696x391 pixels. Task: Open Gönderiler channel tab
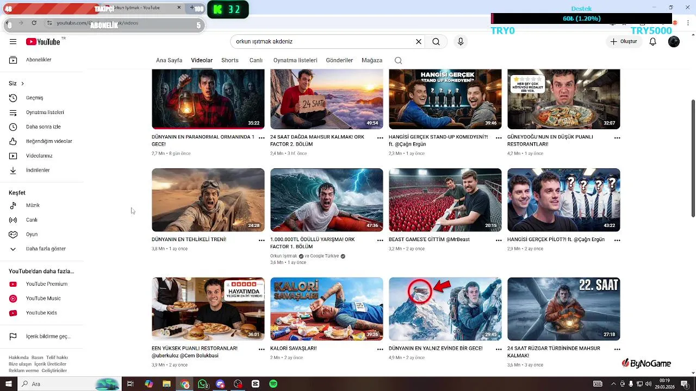[339, 60]
